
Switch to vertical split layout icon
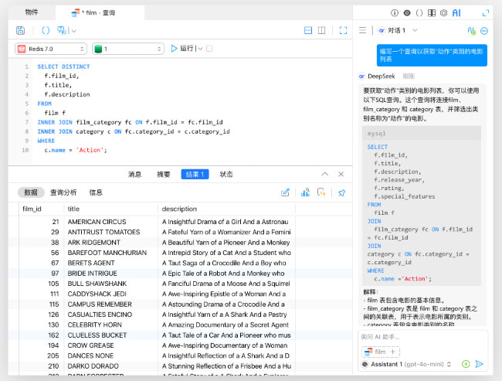[321, 30]
